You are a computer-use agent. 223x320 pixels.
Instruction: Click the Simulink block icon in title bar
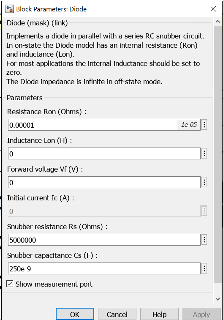(10, 9)
